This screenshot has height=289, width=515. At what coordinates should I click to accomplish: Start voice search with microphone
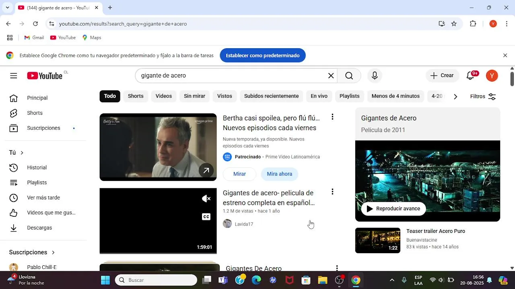[375, 76]
